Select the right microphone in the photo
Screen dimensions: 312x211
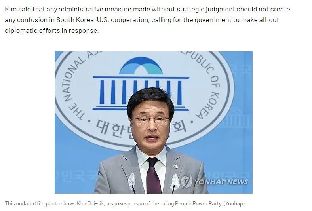click(x=175, y=182)
